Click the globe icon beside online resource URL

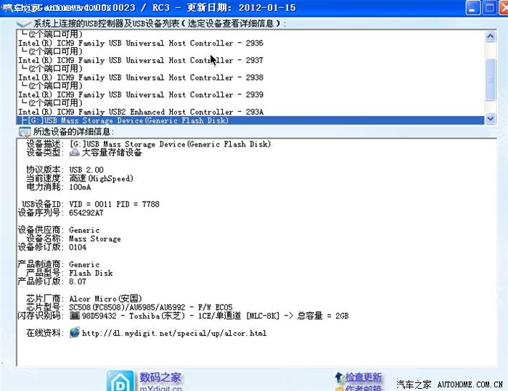[74, 333]
